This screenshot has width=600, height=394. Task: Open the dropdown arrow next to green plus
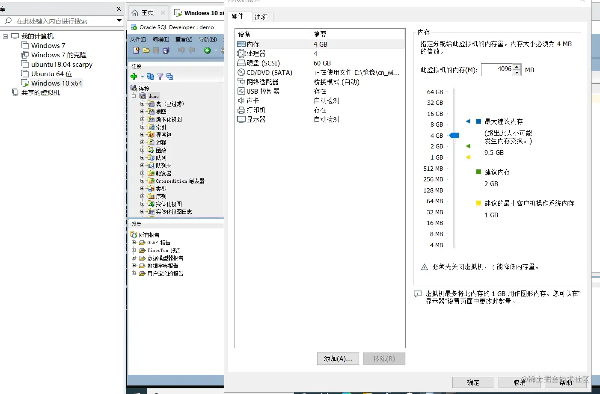pyautogui.click(x=142, y=77)
